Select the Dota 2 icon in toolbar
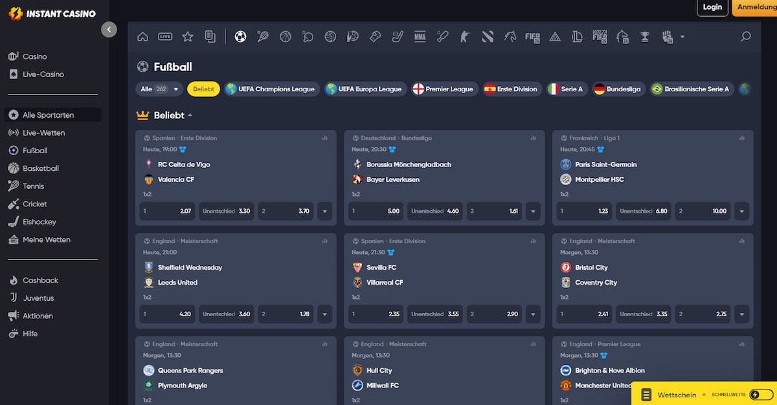 point(488,37)
